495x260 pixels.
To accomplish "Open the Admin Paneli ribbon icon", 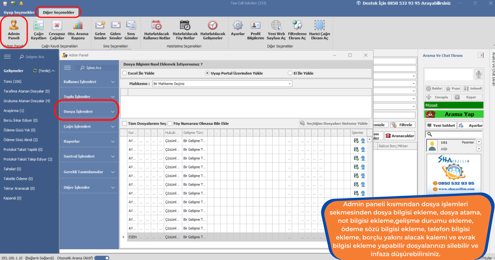I will pos(14,30).
